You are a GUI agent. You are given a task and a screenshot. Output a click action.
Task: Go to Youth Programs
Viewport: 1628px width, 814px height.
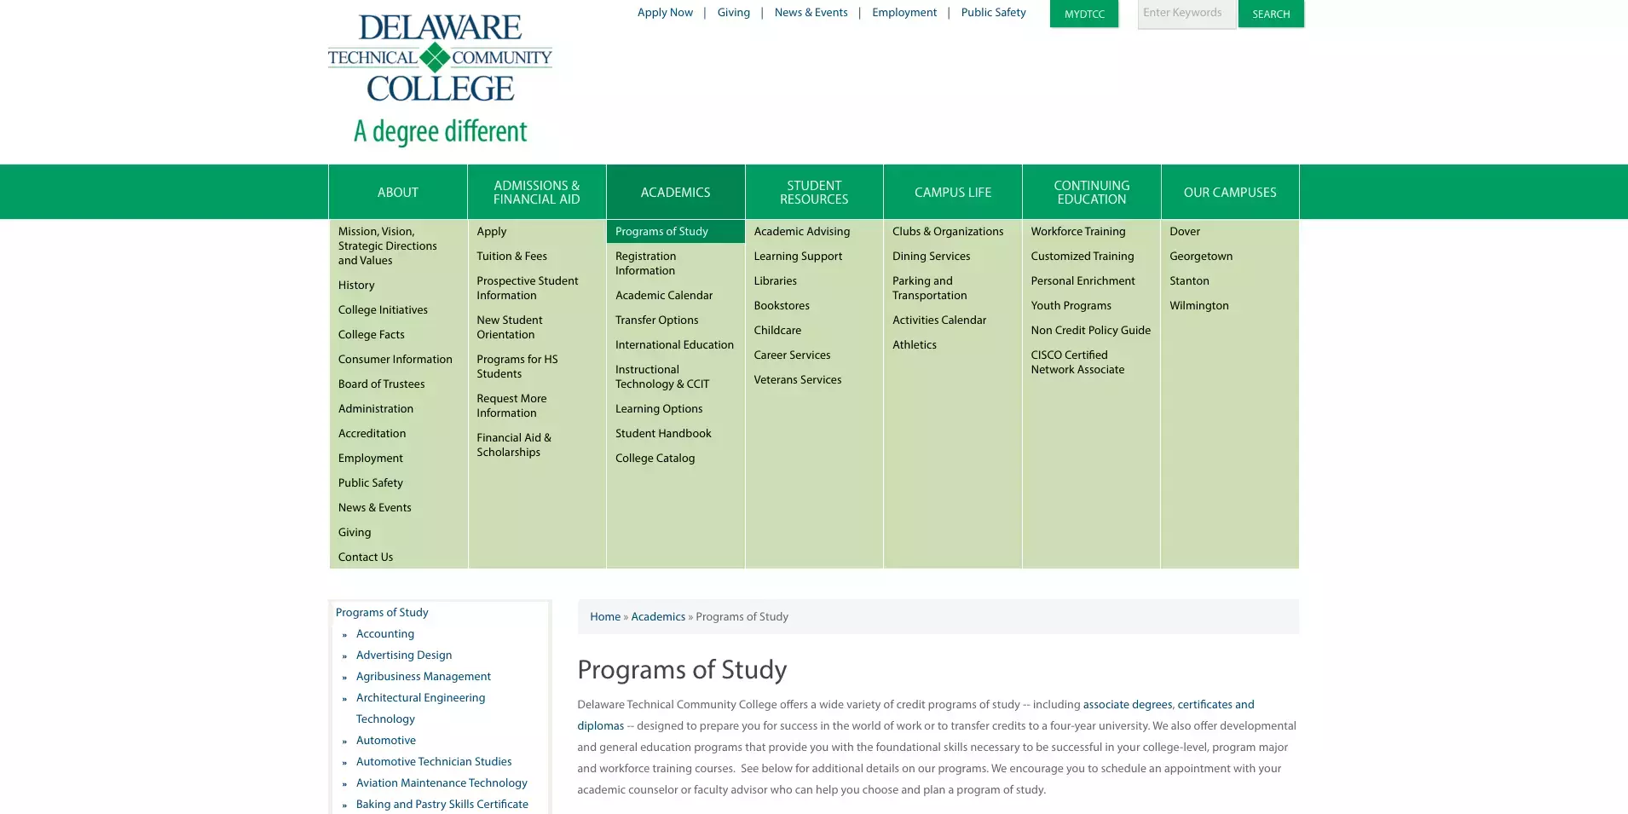pos(1071,305)
